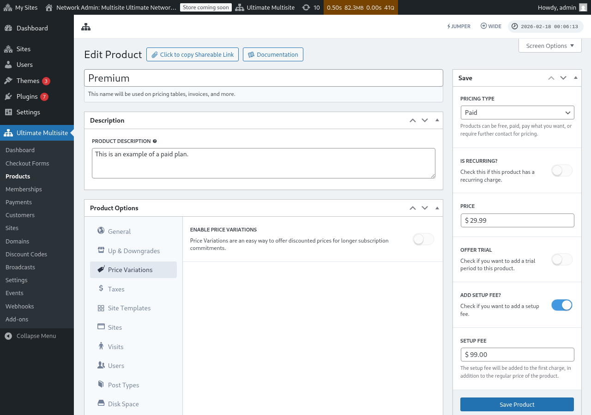Click to copy Shareable Link
Viewport: 591px width, 415px height.
point(193,54)
